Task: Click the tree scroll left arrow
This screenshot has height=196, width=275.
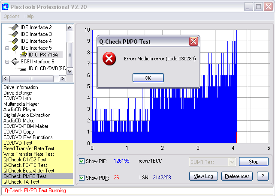Action: (x=6, y=79)
